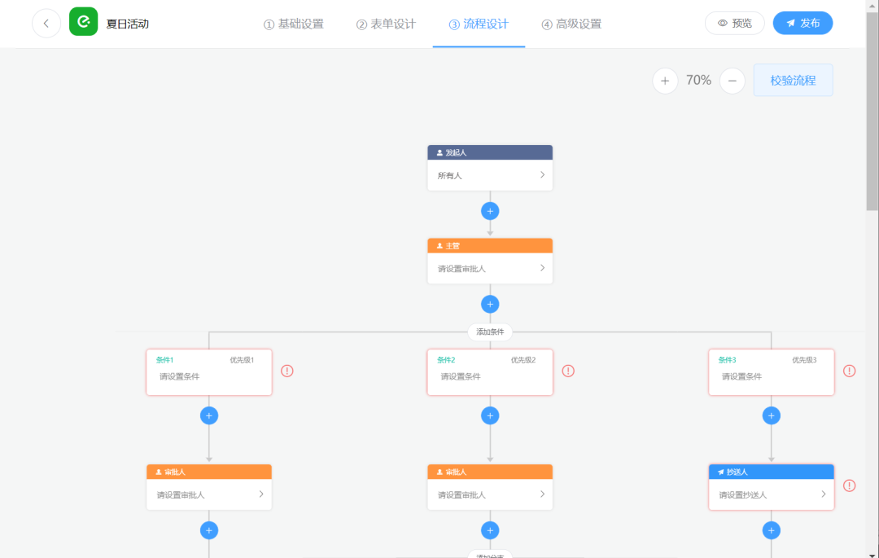Open the 条件1 condition card
Viewport: 879px width, 558px height.
coord(209,372)
